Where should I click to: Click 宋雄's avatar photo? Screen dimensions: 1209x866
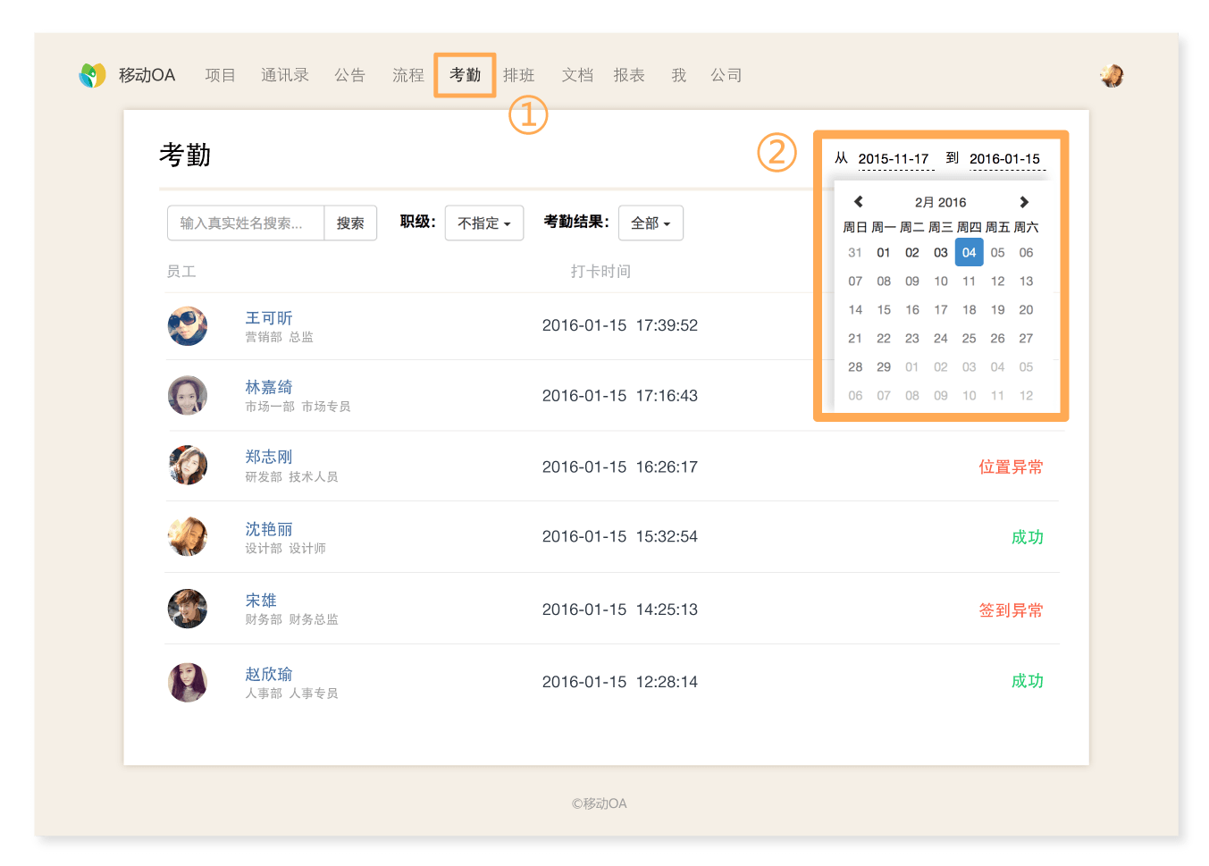click(x=188, y=609)
